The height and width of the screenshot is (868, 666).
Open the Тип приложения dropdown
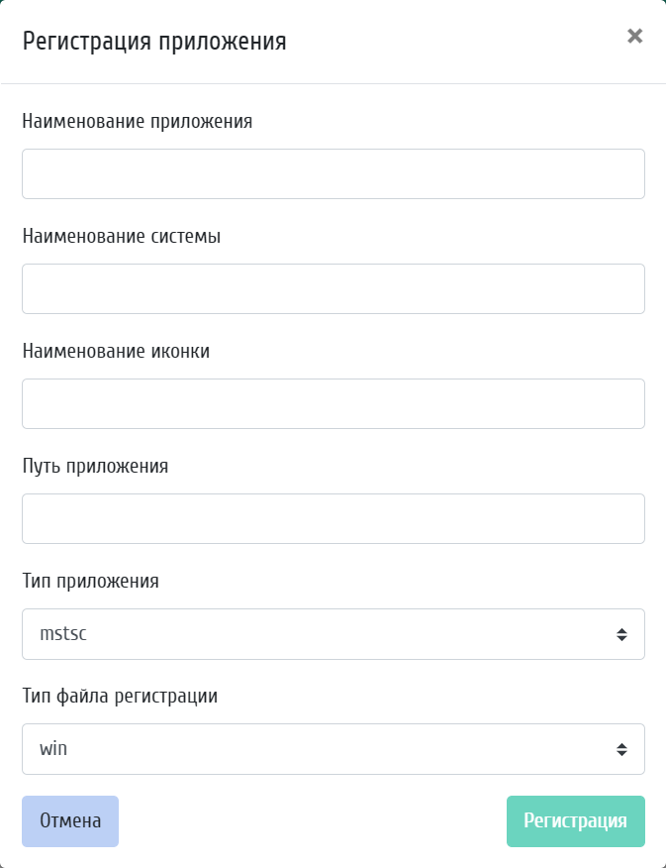(333, 634)
